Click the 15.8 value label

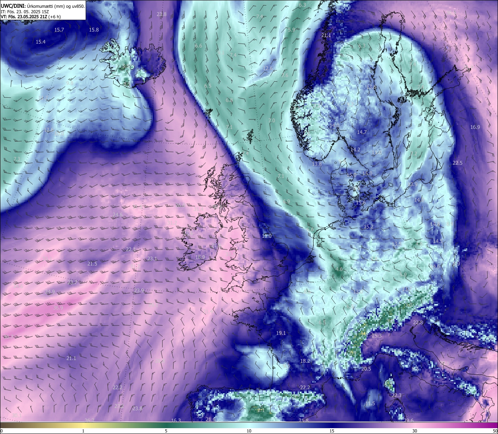94,30
